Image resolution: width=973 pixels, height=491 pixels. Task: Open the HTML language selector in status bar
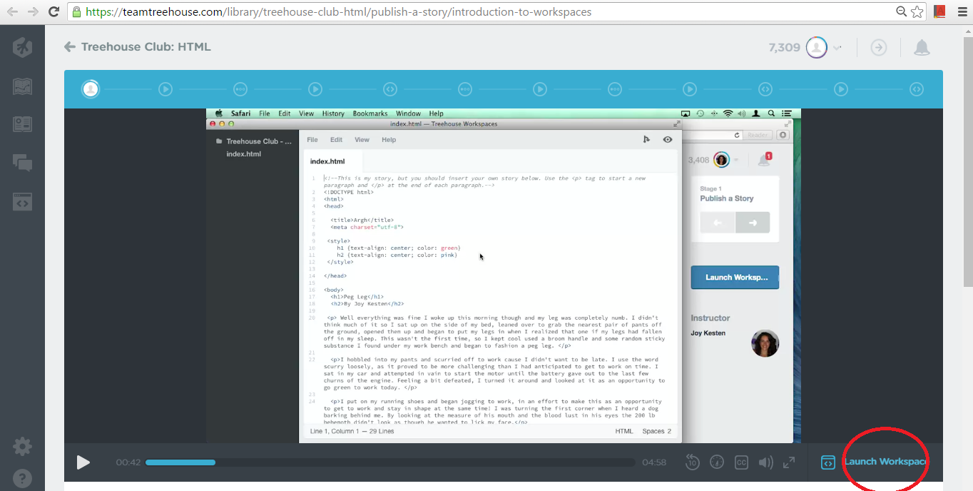coord(624,431)
